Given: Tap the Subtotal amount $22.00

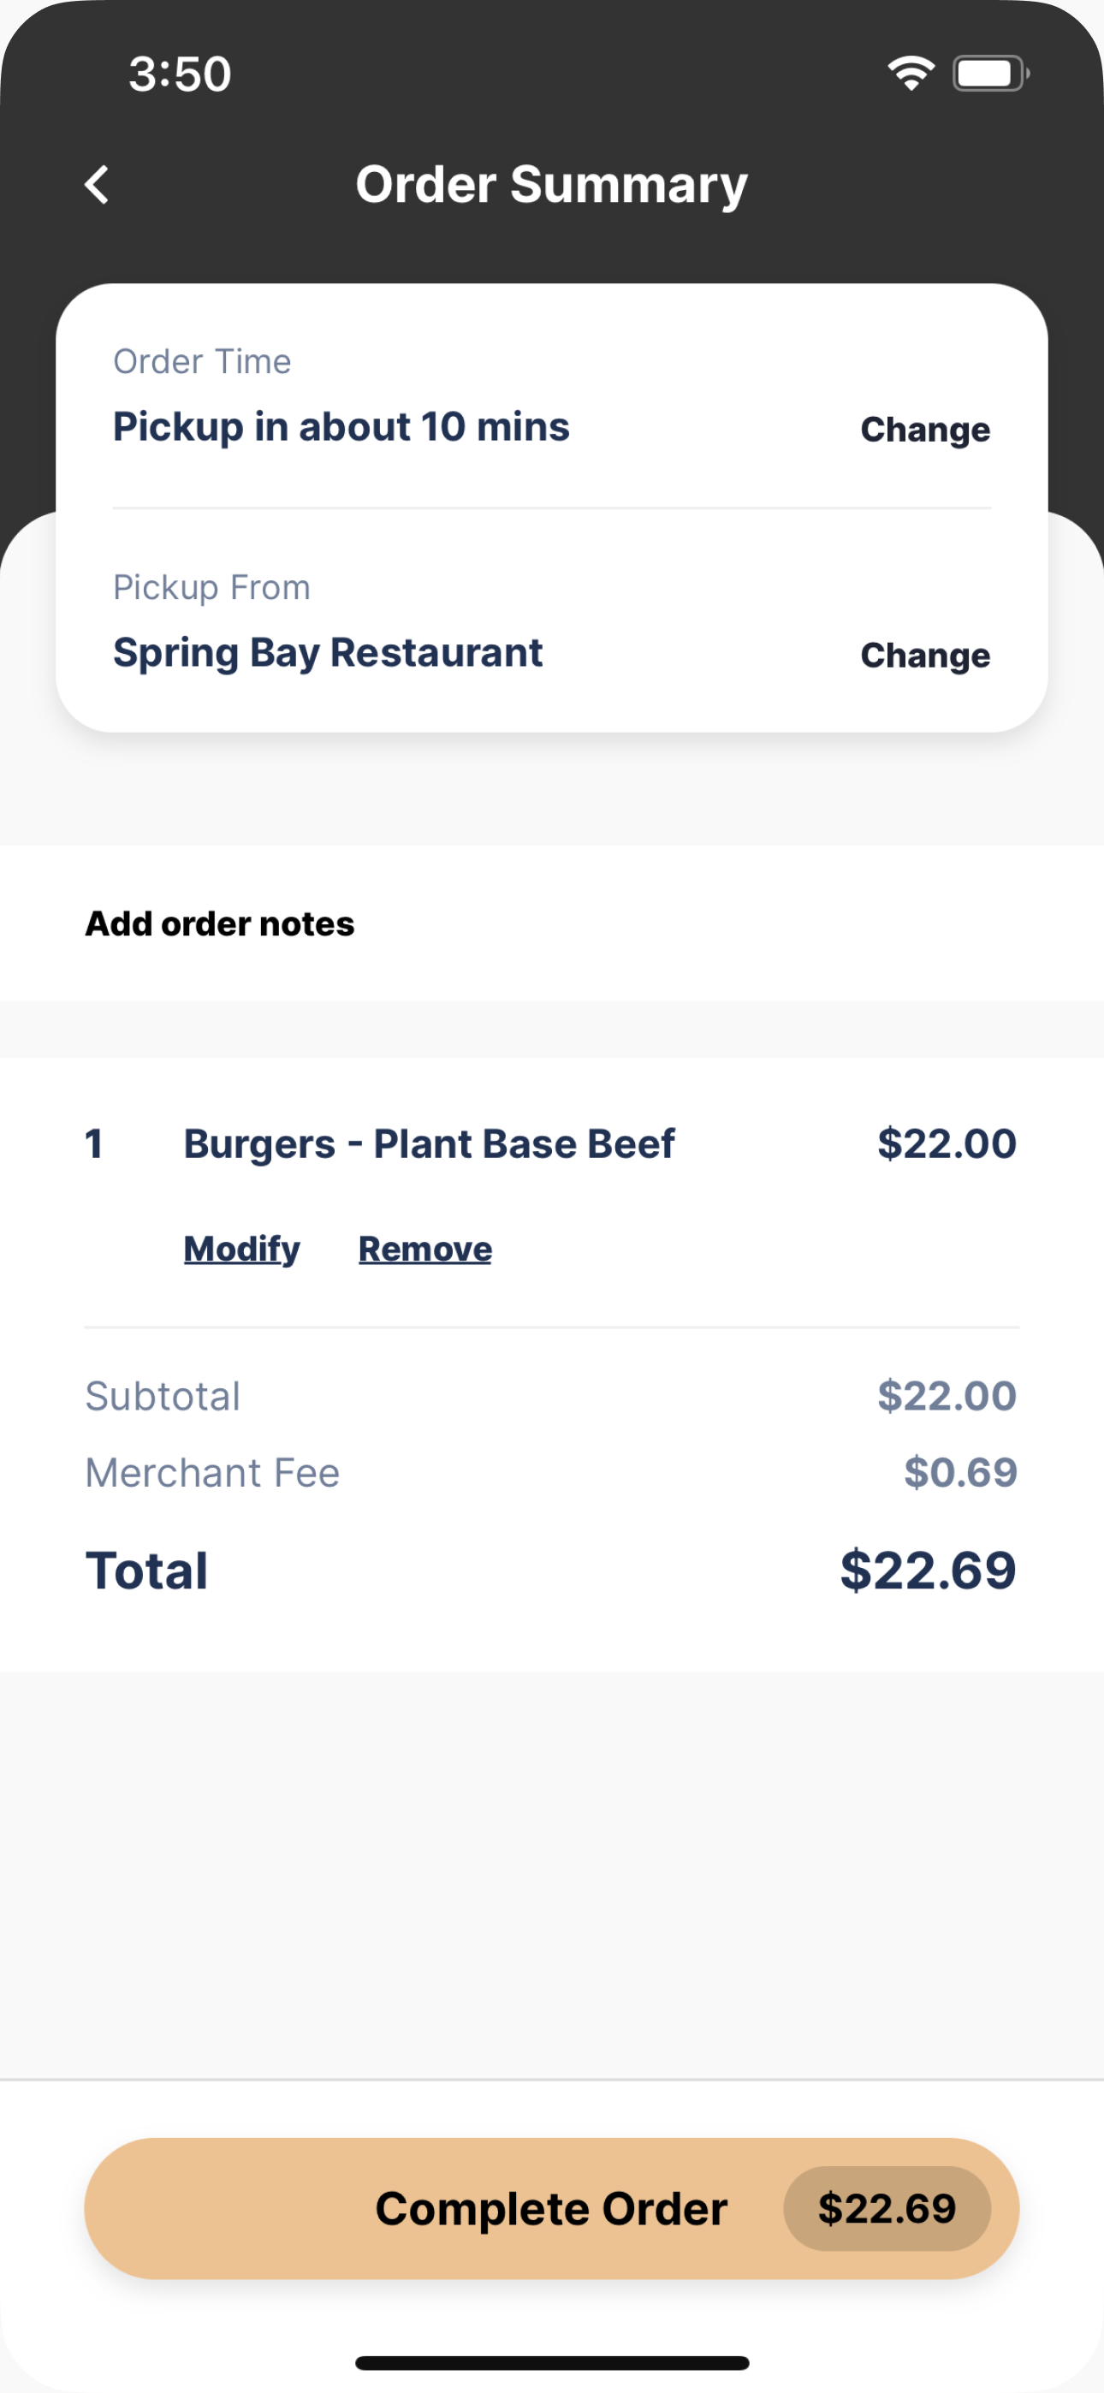Looking at the screenshot, I should coord(947,1396).
